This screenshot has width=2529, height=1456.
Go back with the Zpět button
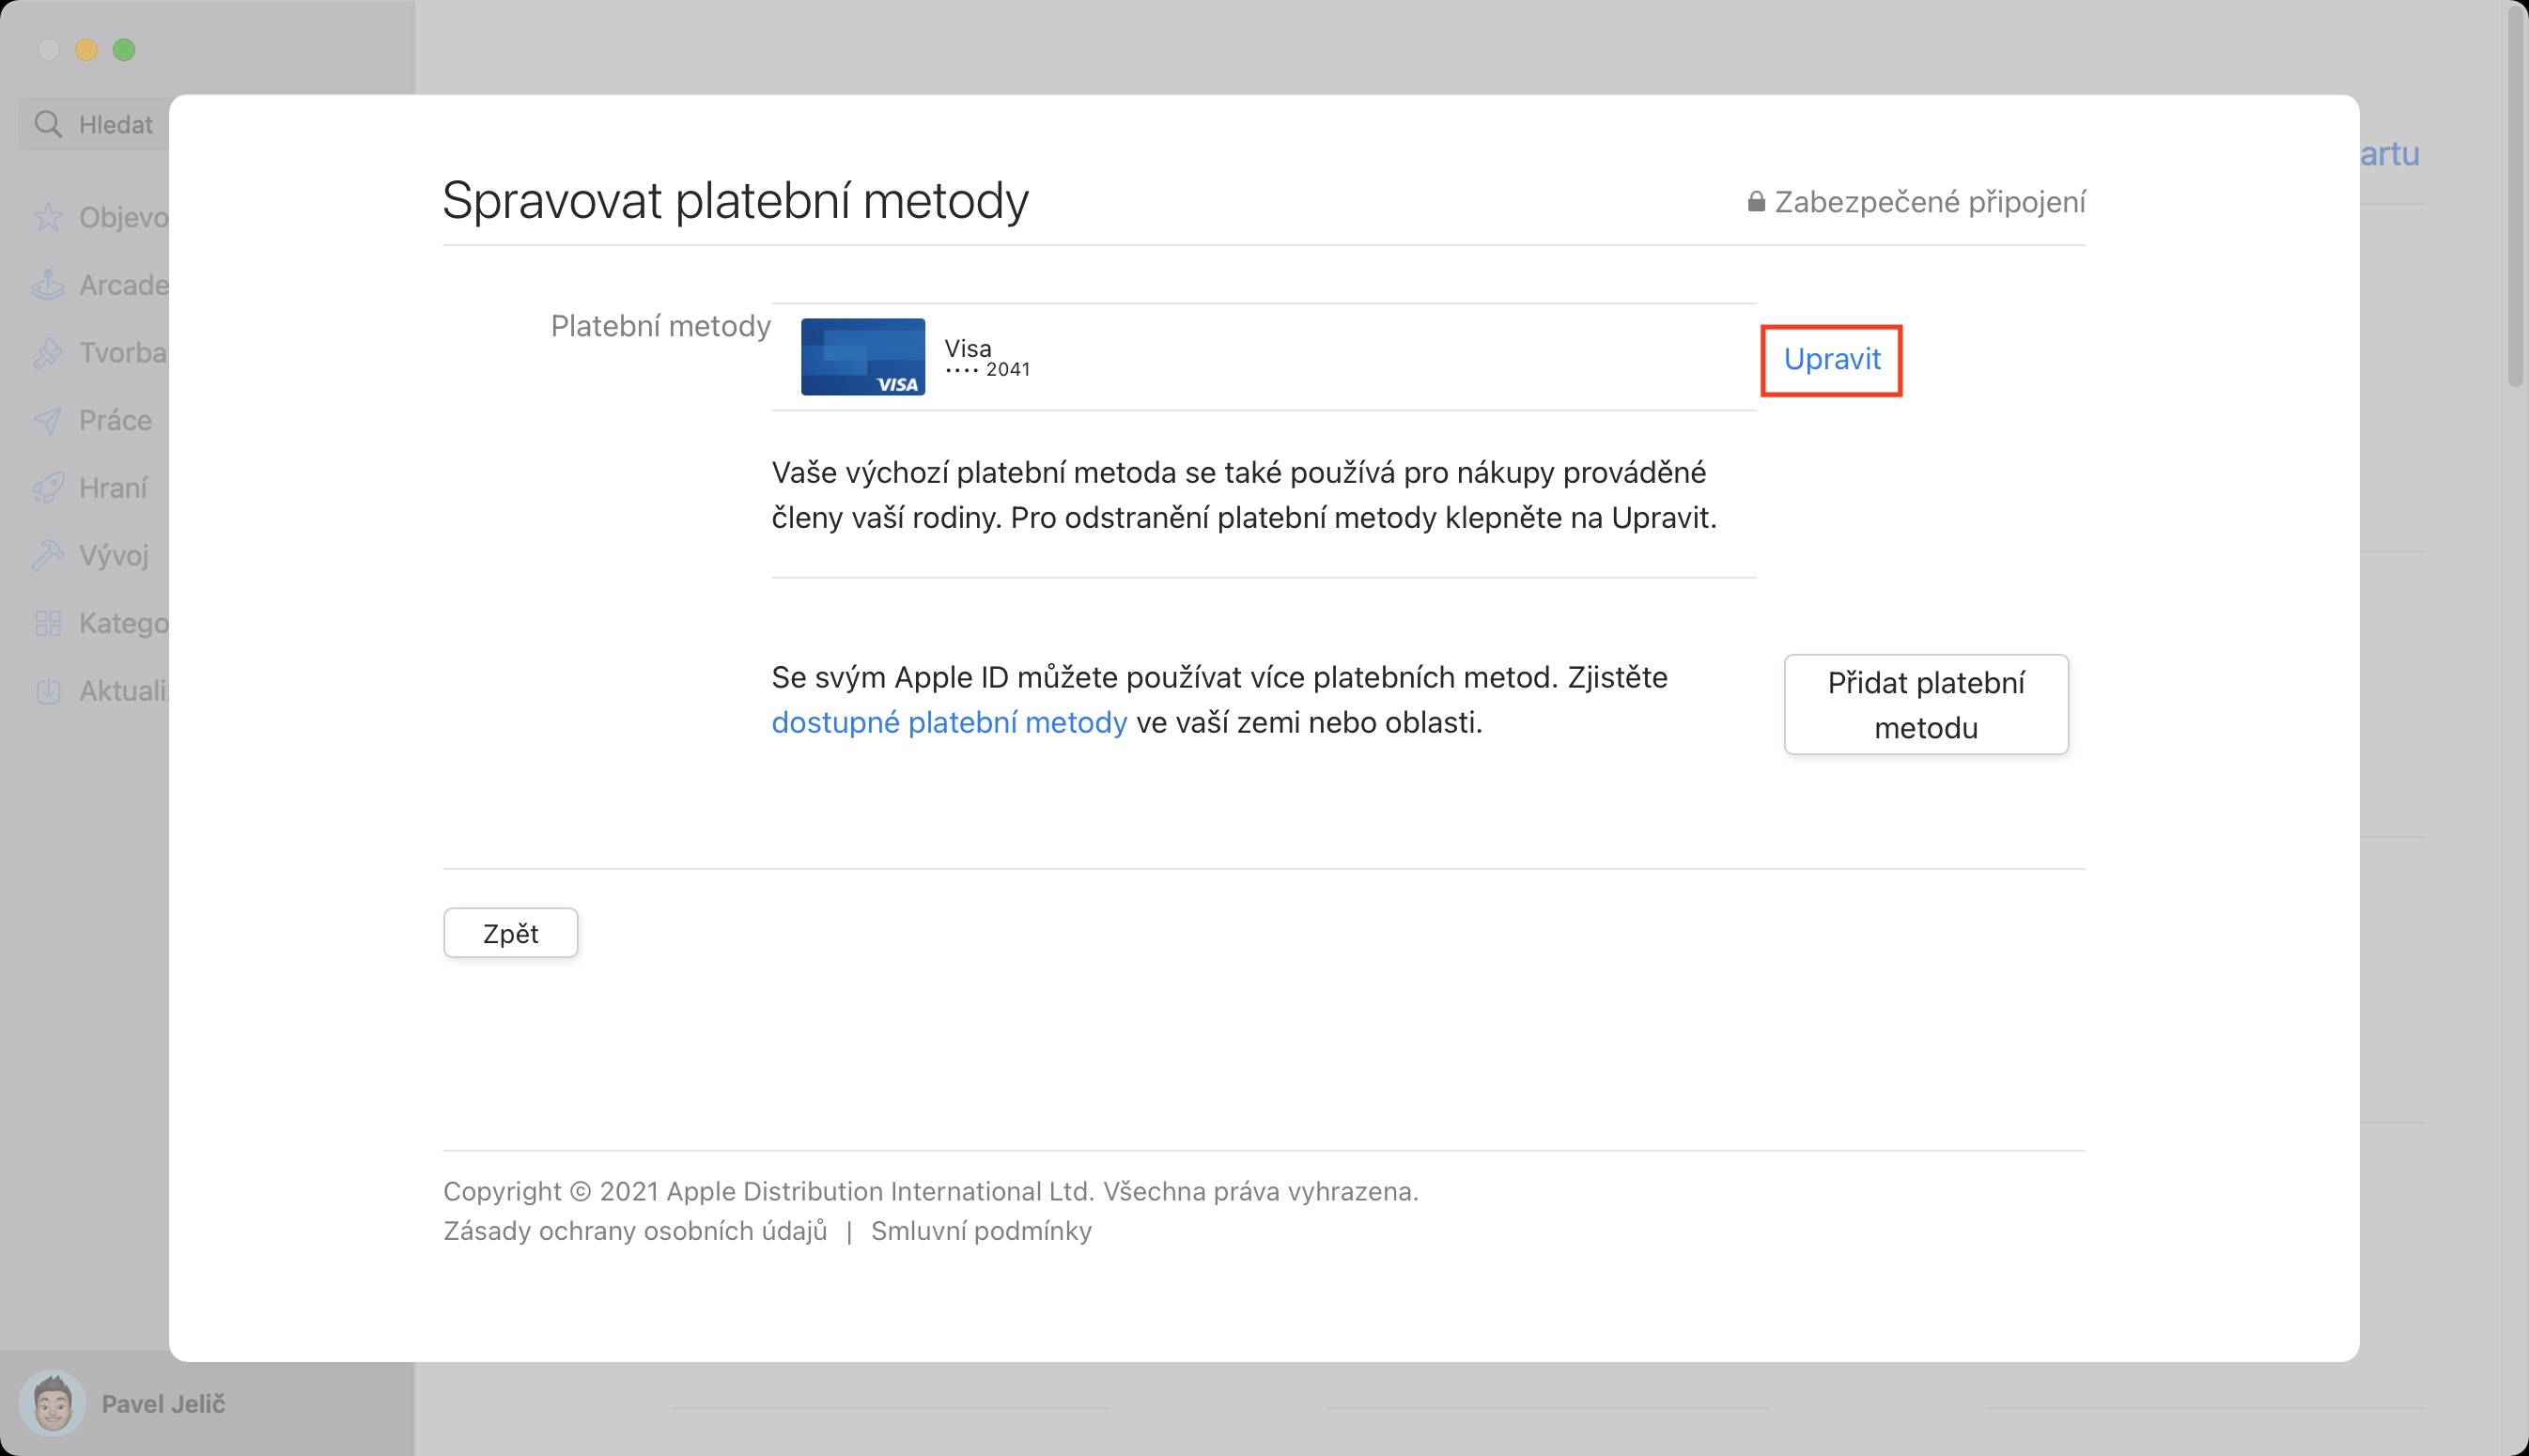tap(510, 933)
